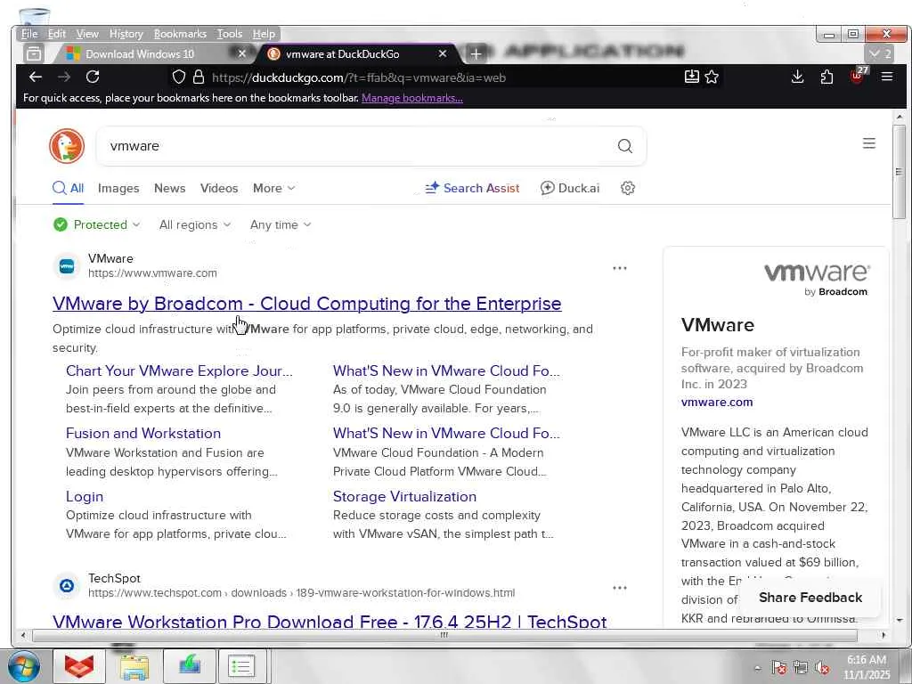Open the list all tabs dropdown showing 2
The width and height of the screenshot is (912, 684).
[880, 54]
